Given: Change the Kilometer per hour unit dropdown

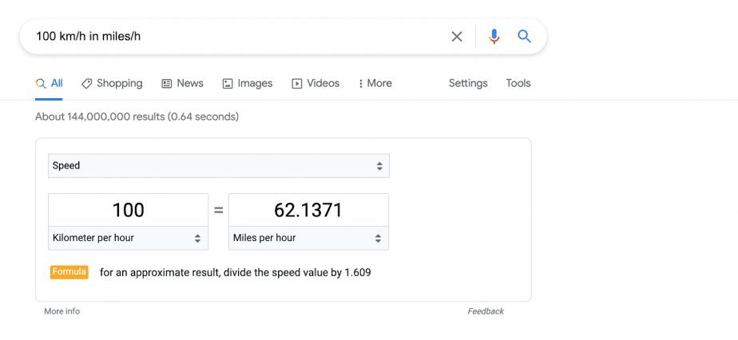Looking at the screenshot, I should [x=128, y=238].
